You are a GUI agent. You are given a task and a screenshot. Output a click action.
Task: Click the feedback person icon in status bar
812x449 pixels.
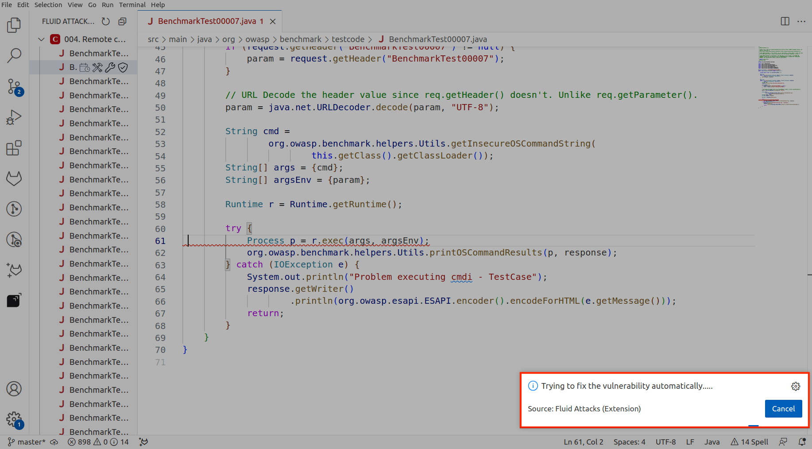pyautogui.click(x=783, y=442)
